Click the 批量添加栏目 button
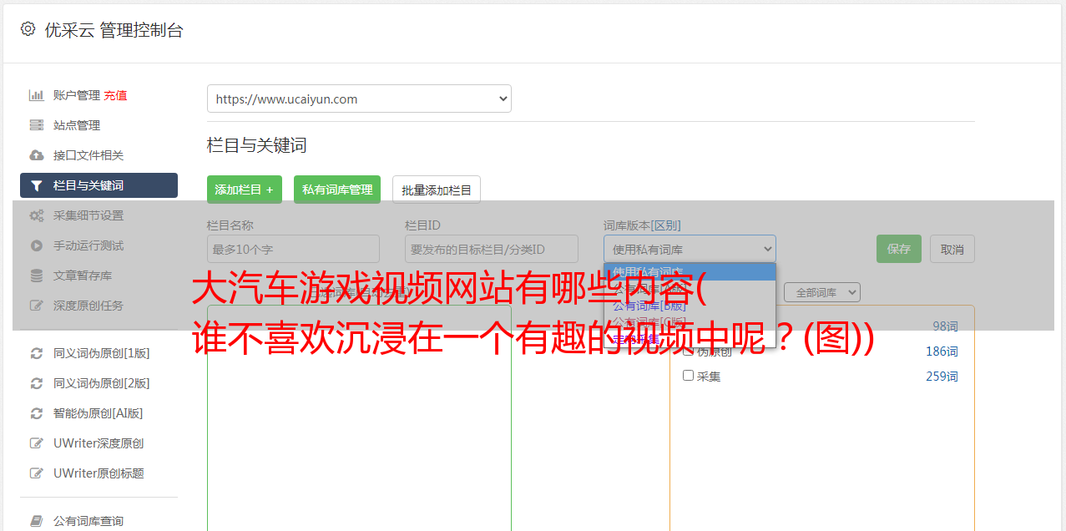Image resolution: width=1066 pixels, height=531 pixels. coord(437,190)
